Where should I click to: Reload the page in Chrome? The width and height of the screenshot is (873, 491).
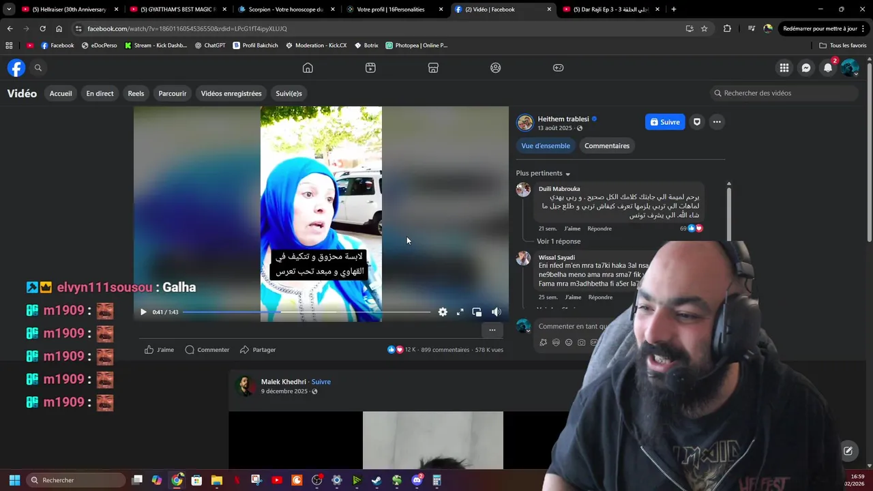coord(42,29)
